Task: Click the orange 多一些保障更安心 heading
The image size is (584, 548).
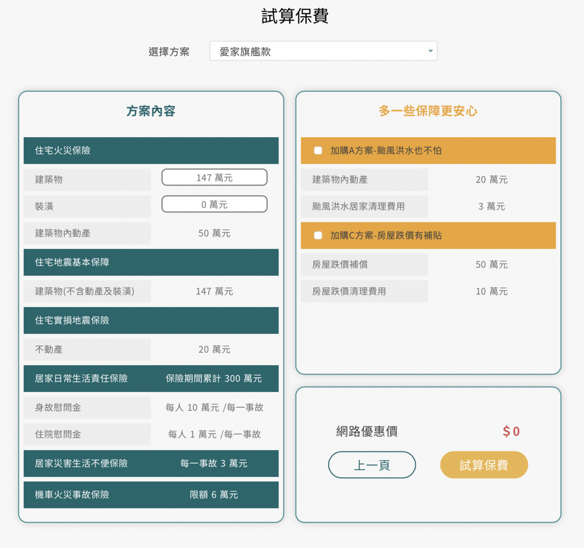Action: 428,111
